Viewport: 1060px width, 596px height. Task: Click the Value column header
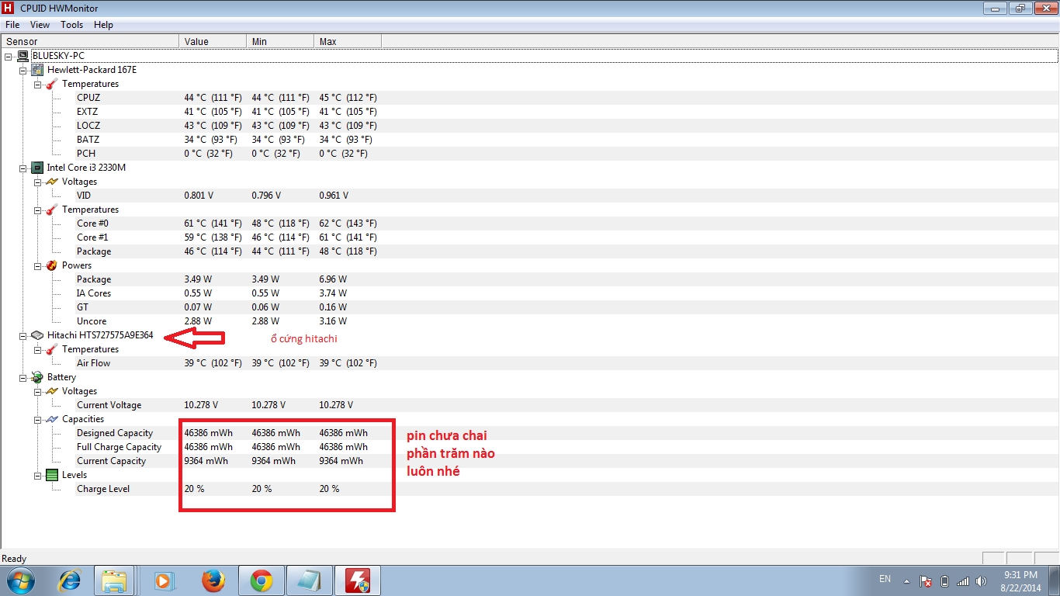coord(213,41)
